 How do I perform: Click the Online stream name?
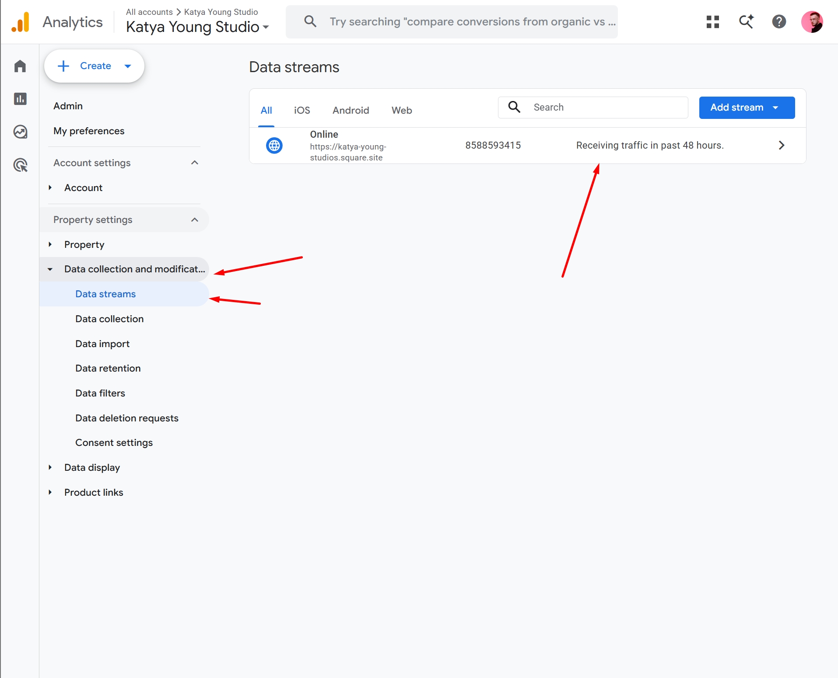pos(324,134)
